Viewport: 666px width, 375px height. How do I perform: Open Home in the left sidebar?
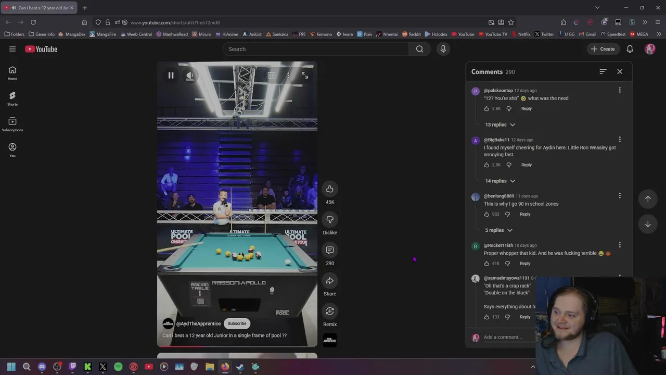click(12, 73)
